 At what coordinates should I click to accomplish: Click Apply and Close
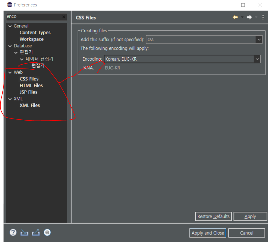(208, 233)
